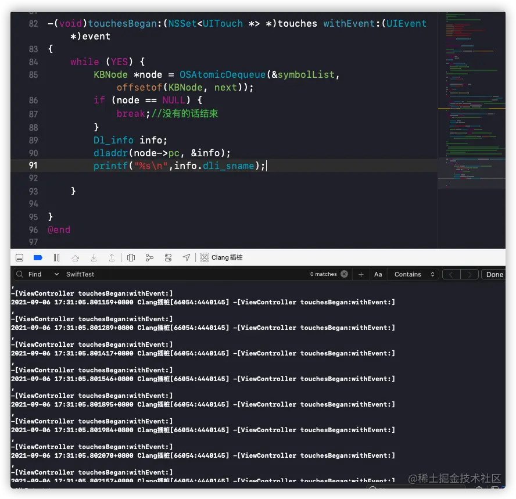Toggle case-sensitive matching with Aa
Image resolution: width=516 pixels, height=499 pixels.
tap(378, 274)
